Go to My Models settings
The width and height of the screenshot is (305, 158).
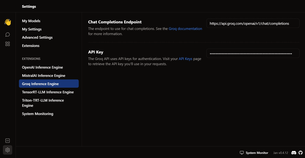31,21
